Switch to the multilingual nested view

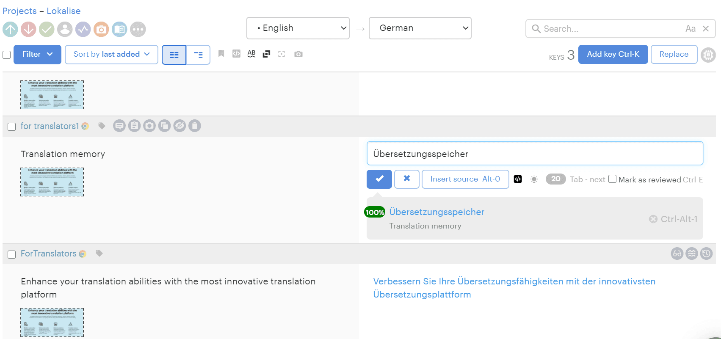(x=198, y=55)
